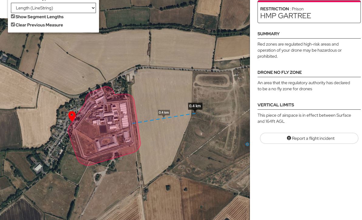Click the gray 0.4 km segment label
The height and width of the screenshot is (220, 362).
click(x=163, y=112)
